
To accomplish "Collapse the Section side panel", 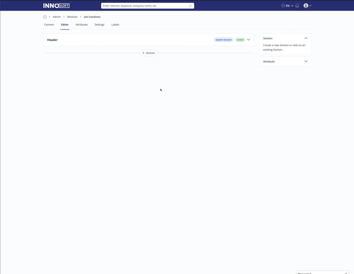I will click(x=306, y=38).
